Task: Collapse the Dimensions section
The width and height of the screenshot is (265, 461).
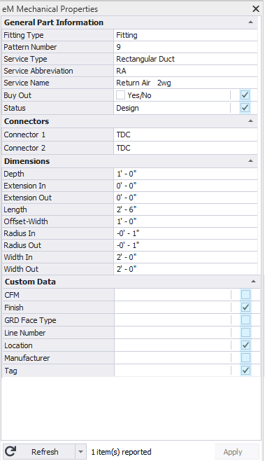Action: pyautogui.click(x=250, y=161)
